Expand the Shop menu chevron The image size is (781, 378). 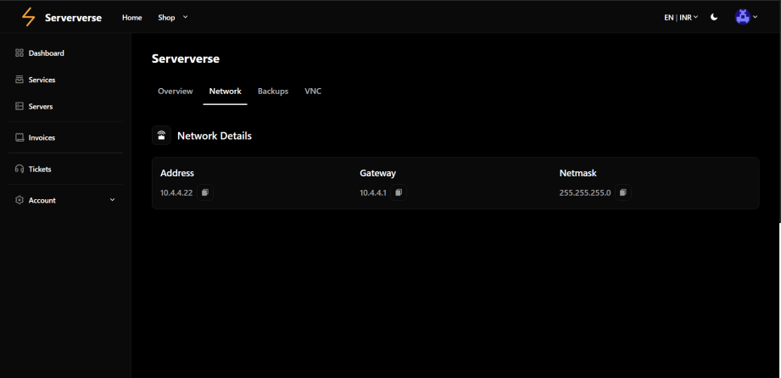pos(186,17)
